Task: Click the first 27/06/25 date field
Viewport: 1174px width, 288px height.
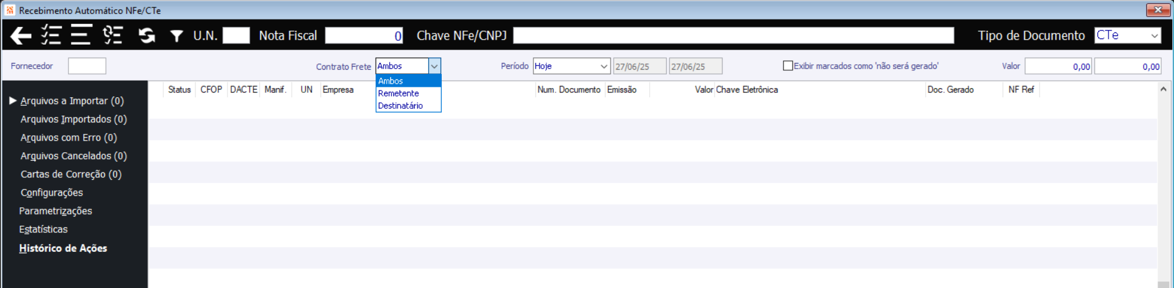Action: [640, 66]
